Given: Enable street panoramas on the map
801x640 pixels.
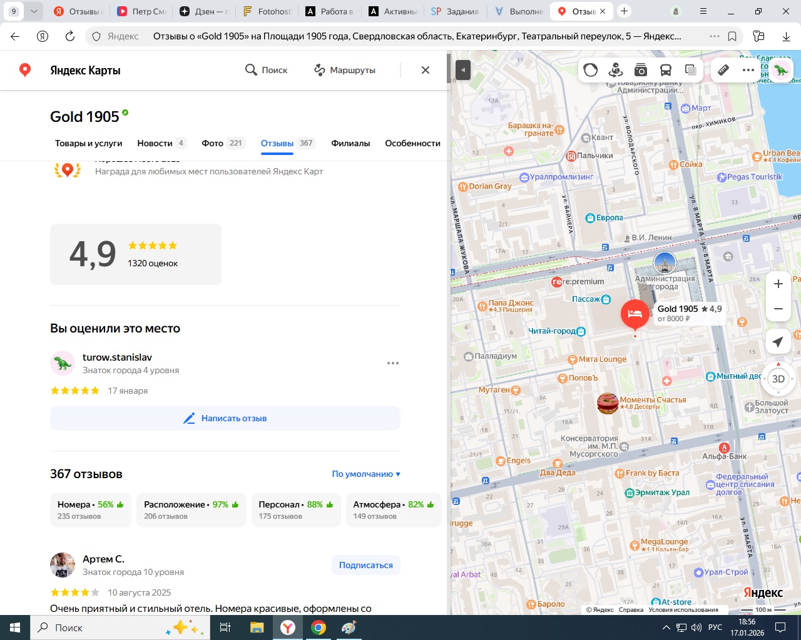Looking at the screenshot, I should (616, 70).
